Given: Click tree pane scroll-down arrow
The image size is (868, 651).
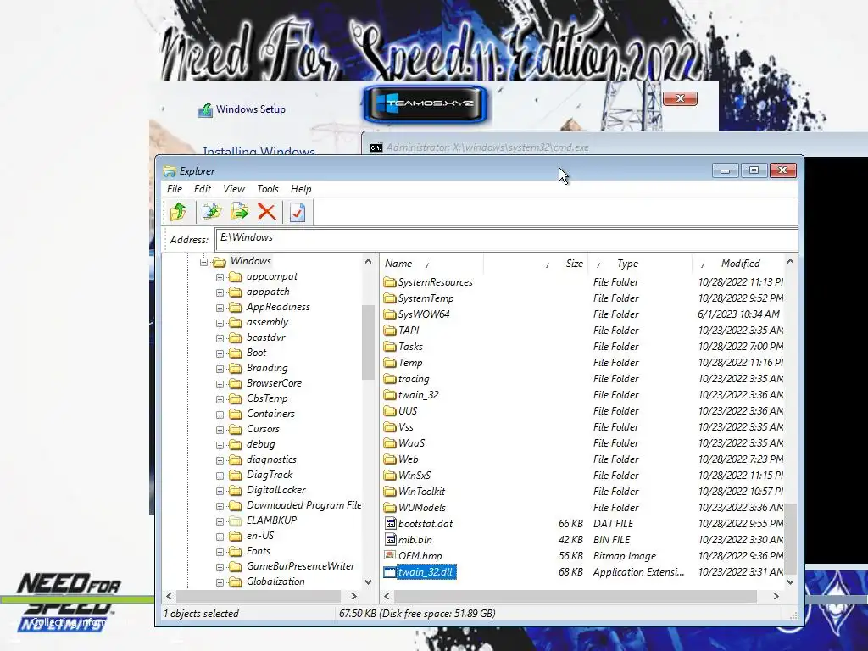Looking at the screenshot, I should [368, 581].
